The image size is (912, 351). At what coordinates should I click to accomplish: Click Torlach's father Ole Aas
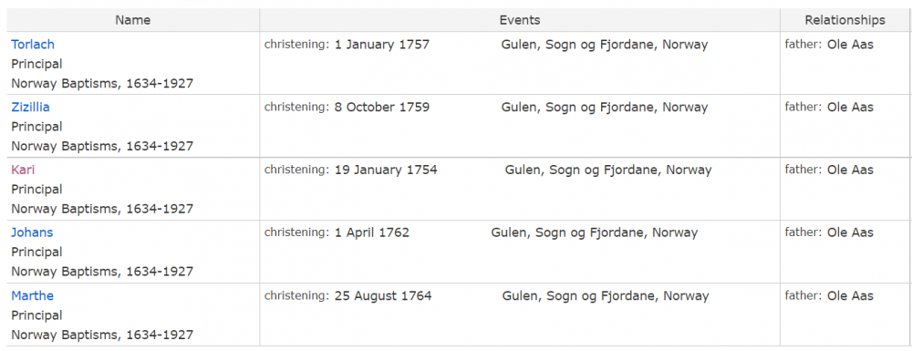pos(850,44)
